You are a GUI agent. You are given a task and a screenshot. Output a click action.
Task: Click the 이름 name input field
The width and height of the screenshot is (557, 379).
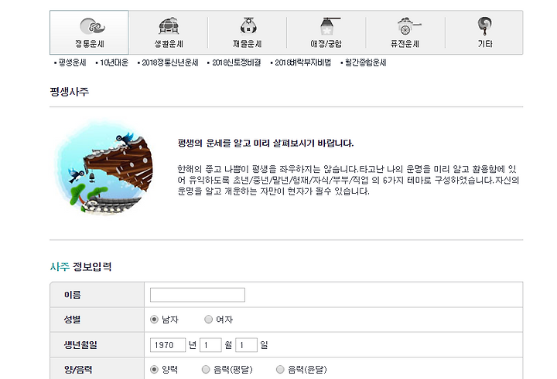(x=197, y=295)
